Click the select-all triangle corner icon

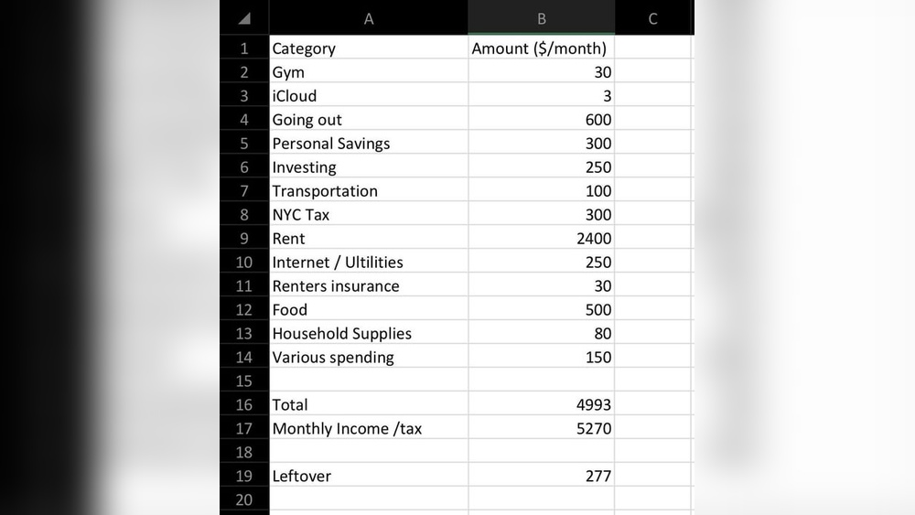(x=244, y=18)
